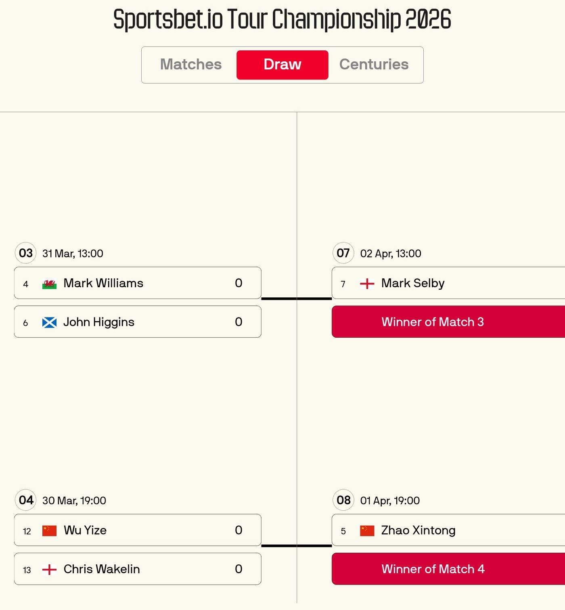Open Mark Williams player row
The height and width of the screenshot is (610, 565).
click(137, 283)
